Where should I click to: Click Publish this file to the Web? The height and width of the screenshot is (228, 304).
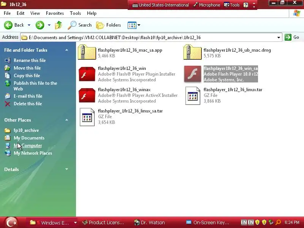click(35, 86)
